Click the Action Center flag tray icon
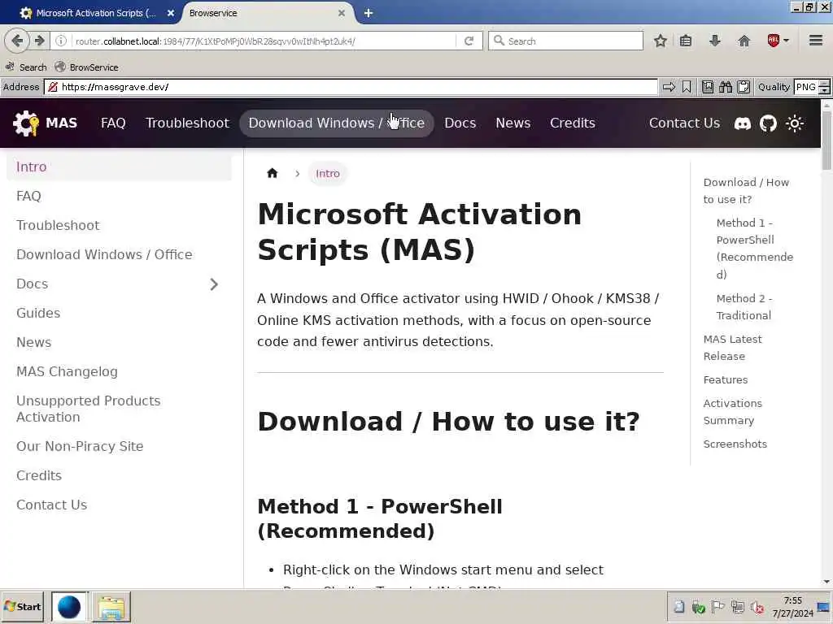The height and width of the screenshot is (624, 833). coord(717,607)
